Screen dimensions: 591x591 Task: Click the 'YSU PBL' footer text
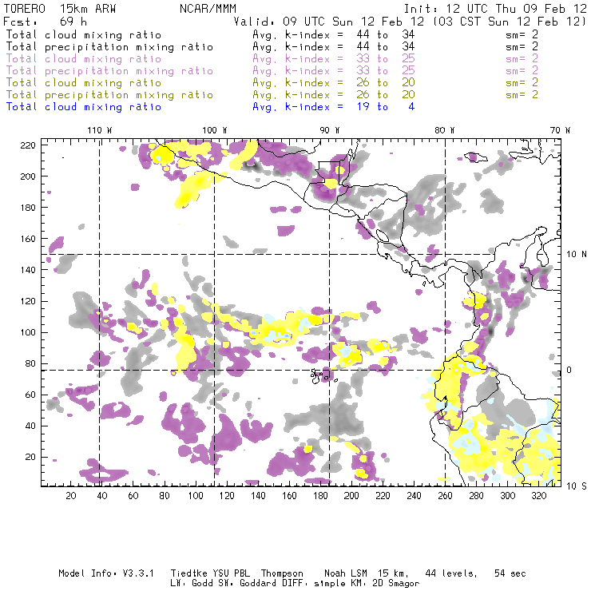point(231,573)
